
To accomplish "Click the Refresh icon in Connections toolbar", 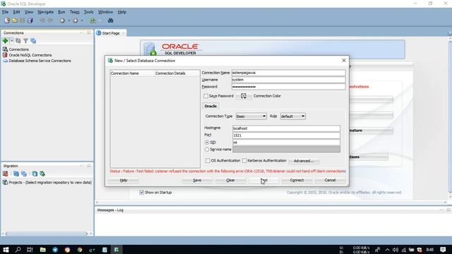I will coord(18,41).
